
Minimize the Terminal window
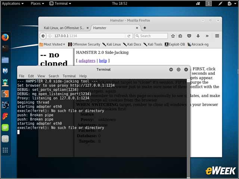[x=171, y=70]
